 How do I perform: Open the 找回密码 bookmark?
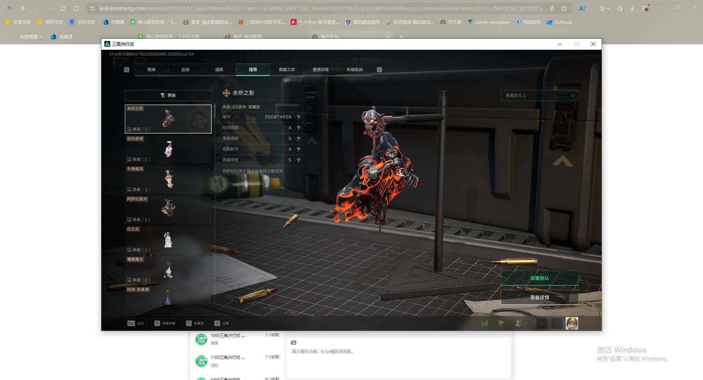pyautogui.click(x=528, y=22)
